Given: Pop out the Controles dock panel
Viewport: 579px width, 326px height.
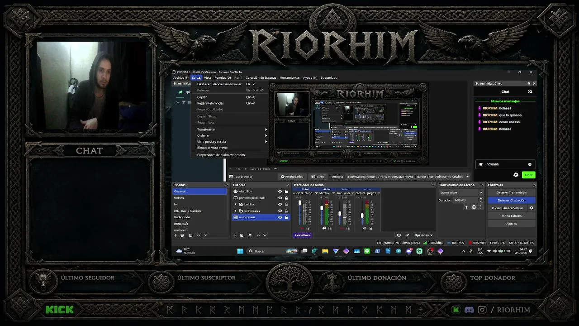Looking at the screenshot, I should tap(534, 185).
